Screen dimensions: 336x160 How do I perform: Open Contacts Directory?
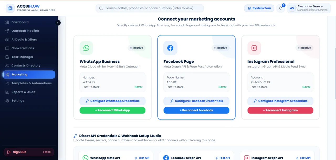(x=29, y=66)
